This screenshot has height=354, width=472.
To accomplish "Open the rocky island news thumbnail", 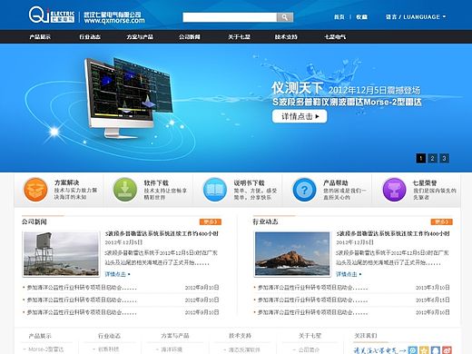I will [x=292, y=254].
